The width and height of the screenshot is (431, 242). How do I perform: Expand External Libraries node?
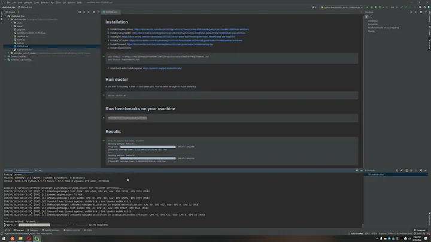[5, 56]
